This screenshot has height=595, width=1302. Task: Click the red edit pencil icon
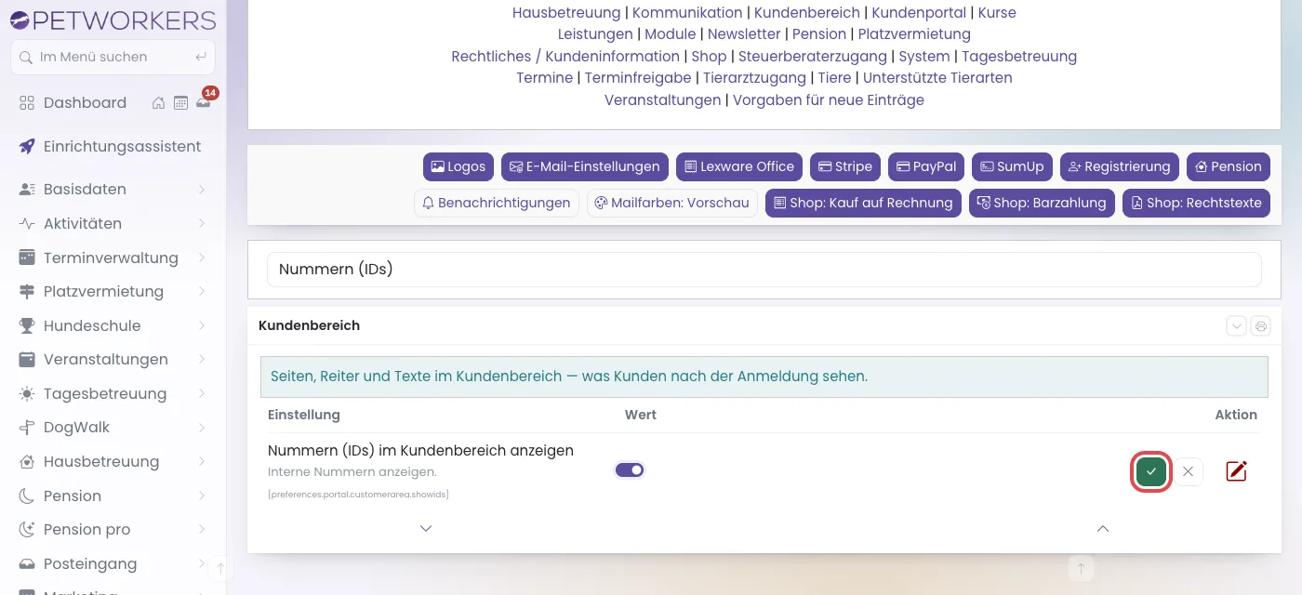click(x=1236, y=471)
